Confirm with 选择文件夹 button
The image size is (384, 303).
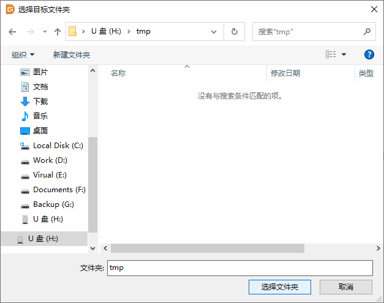[x=280, y=287]
